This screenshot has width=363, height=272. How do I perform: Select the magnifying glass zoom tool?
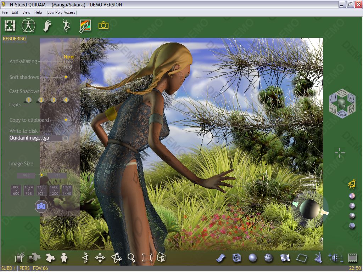coord(132,258)
